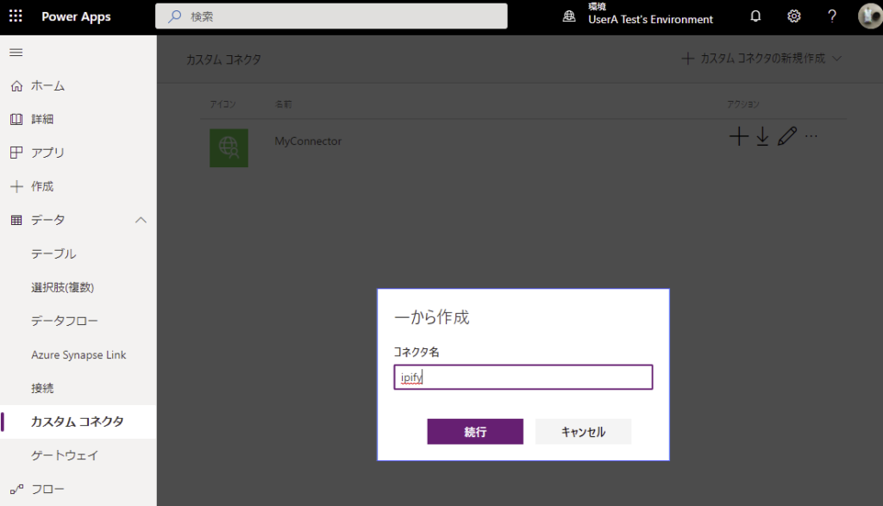Collapse the データ section chevron
The width and height of the screenshot is (883, 506).
(141, 220)
